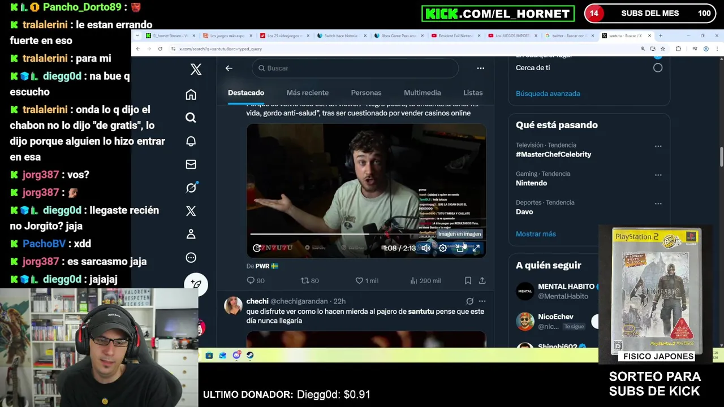
Task: Like the tweet with 1 mil likes
Action: click(367, 280)
